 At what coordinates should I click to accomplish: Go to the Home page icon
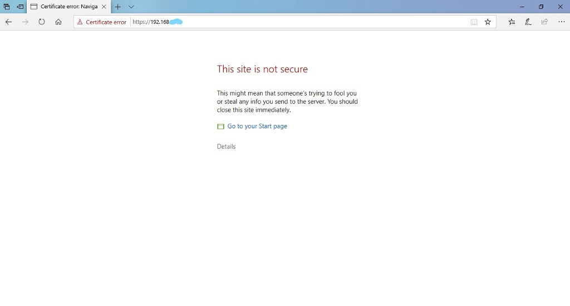(x=58, y=22)
